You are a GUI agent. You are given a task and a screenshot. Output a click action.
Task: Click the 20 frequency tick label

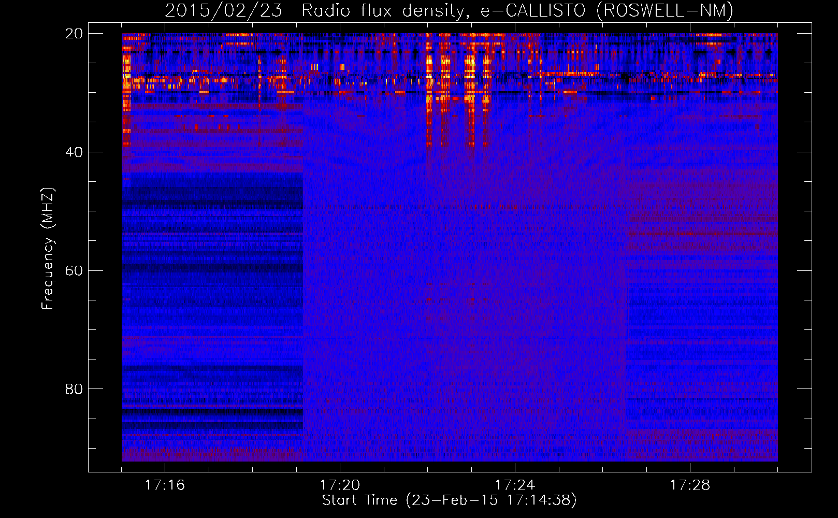tap(74, 34)
